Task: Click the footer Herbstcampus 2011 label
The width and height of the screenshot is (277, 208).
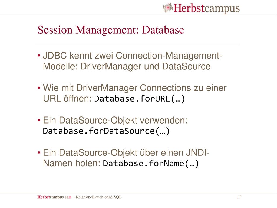Action: coord(54,197)
